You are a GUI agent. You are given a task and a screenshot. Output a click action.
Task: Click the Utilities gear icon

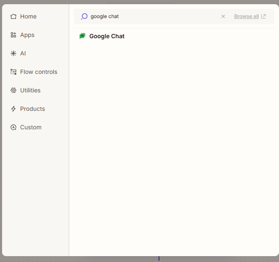tap(13, 90)
